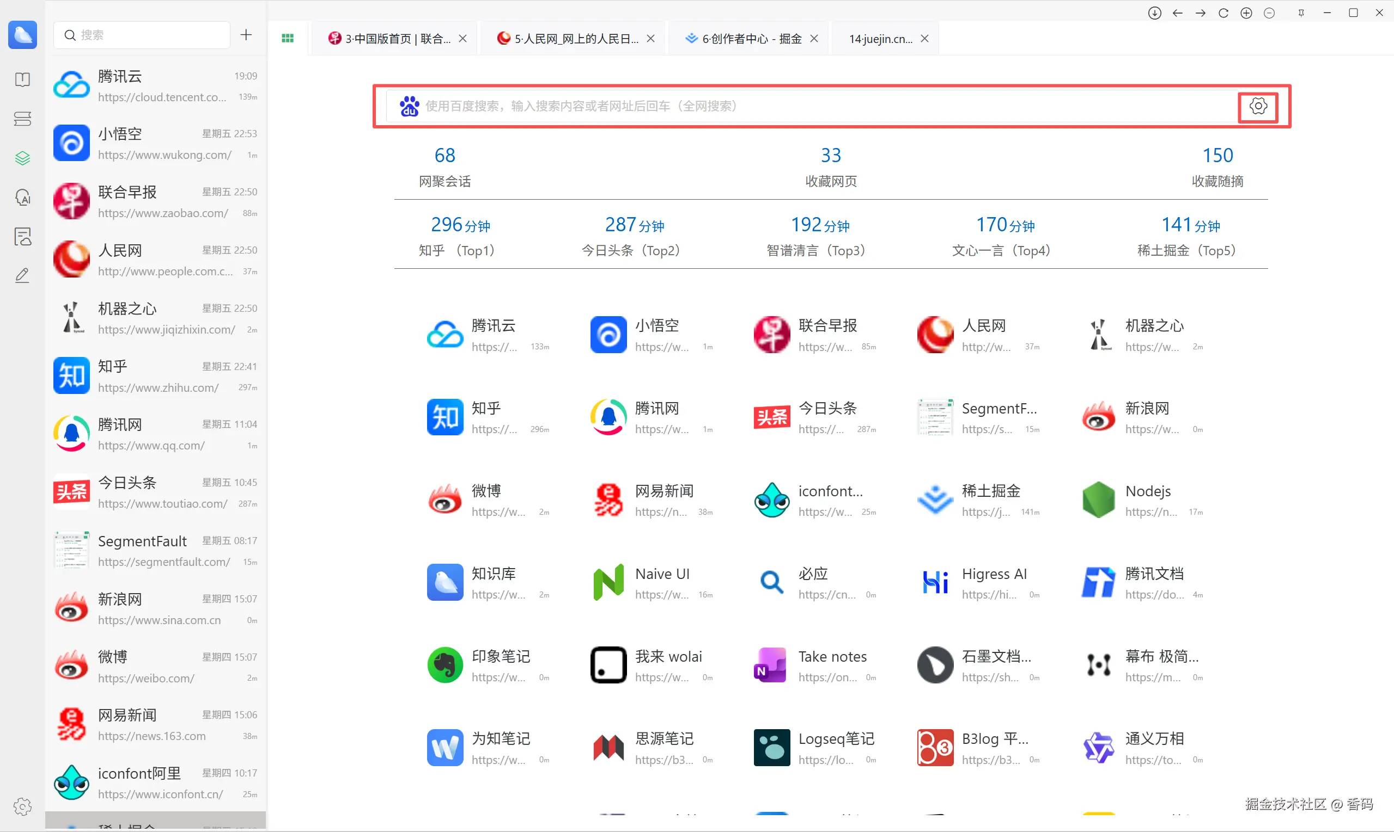Click the book icon in the left sidebar
Screen dimensions: 1394x832
tap(22, 79)
